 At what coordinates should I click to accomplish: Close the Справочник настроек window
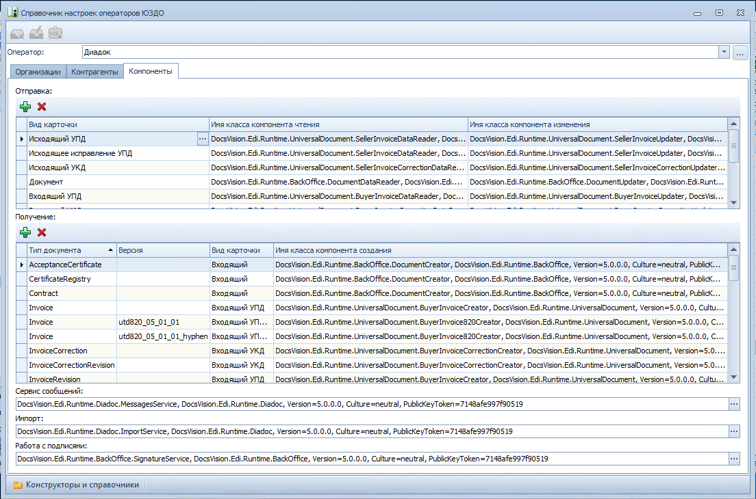(x=740, y=12)
